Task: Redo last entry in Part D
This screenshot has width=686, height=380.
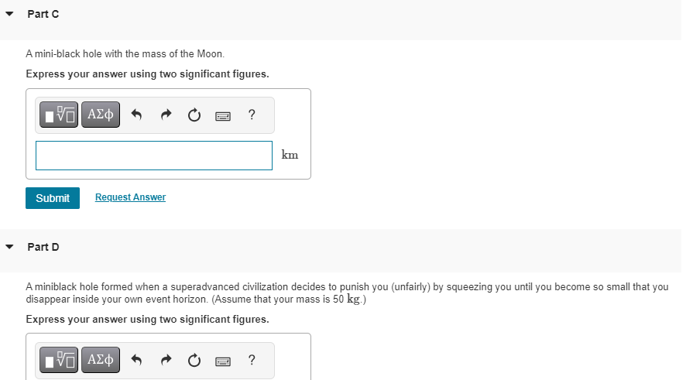Action: pyautogui.click(x=165, y=360)
